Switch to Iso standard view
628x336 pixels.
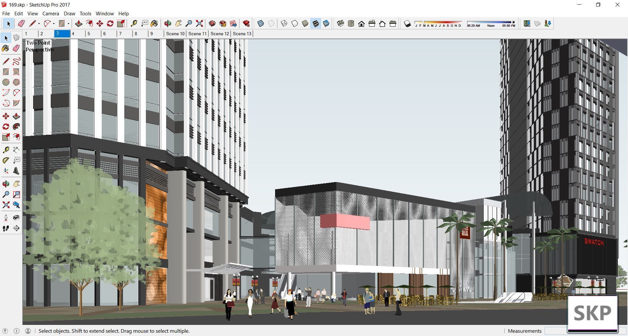[340, 23]
